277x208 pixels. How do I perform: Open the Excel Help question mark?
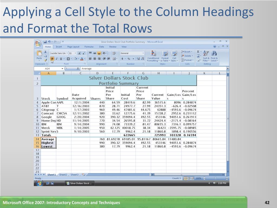215,47
